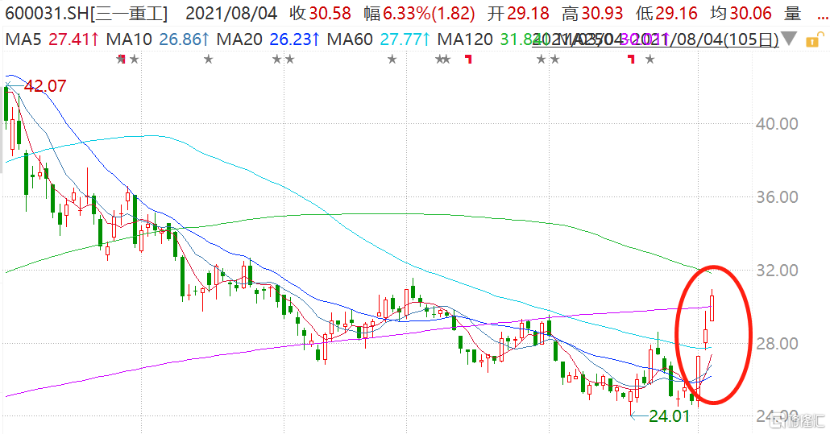Click the red flag marker beside the last star
Viewport: 830px width, 434px height.
tap(631, 60)
